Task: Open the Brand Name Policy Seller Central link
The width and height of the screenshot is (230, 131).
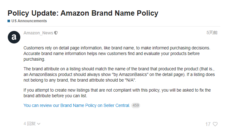Action: tap(76, 106)
